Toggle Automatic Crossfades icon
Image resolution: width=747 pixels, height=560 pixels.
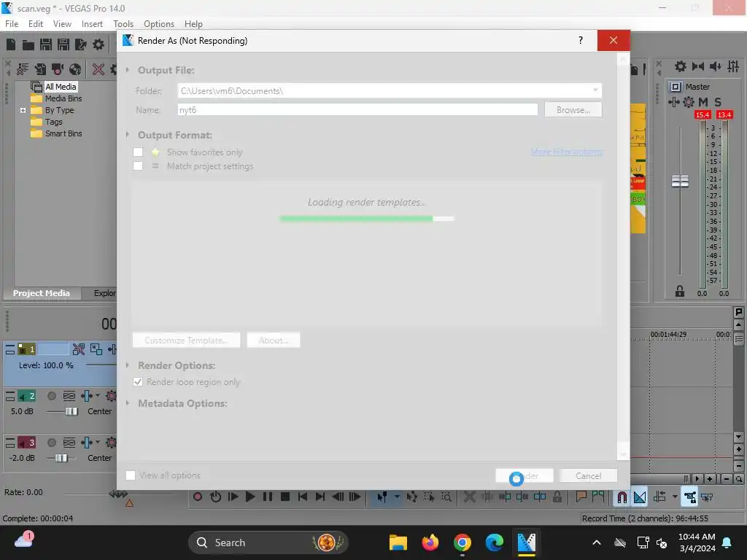pos(640,497)
